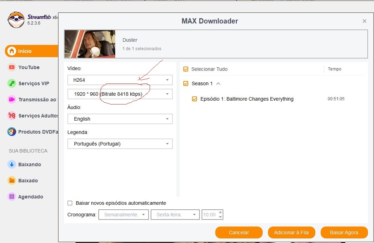Decrease the 10:00 schedule time
Image resolution: width=374 pixels, height=243 pixels.
pyautogui.click(x=221, y=217)
